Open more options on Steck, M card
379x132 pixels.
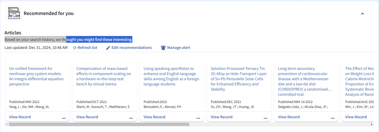(131, 118)
